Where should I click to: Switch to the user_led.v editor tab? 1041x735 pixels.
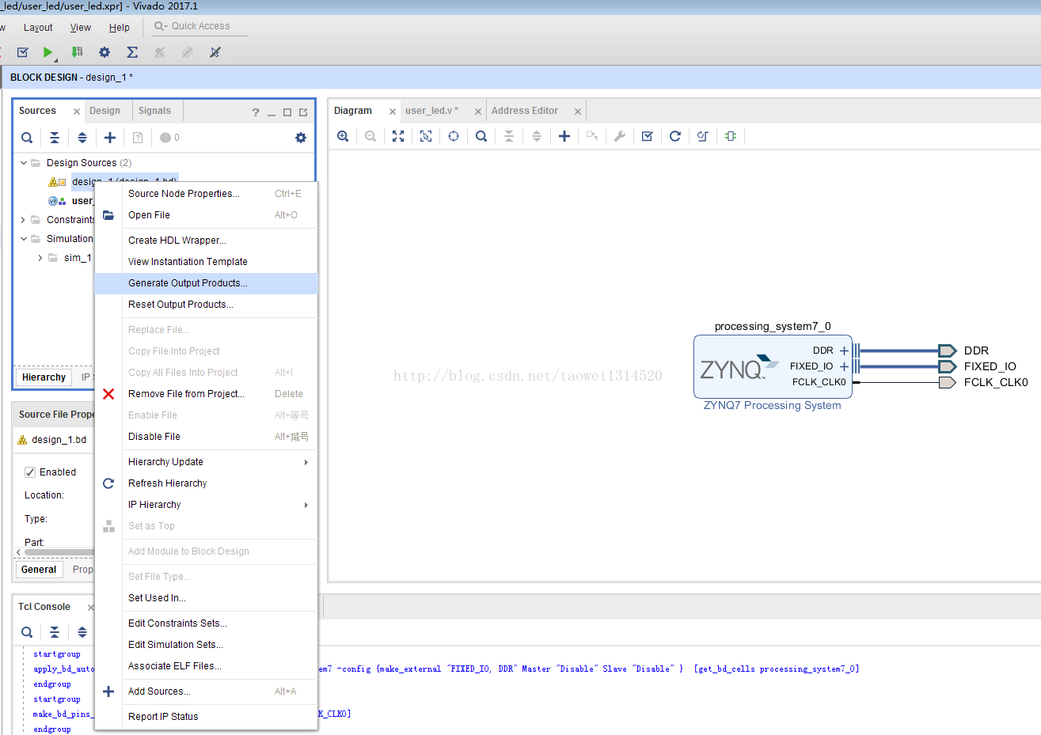(x=431, y=111)
